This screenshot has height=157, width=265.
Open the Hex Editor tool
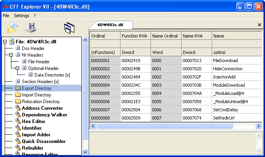(33, 121)
